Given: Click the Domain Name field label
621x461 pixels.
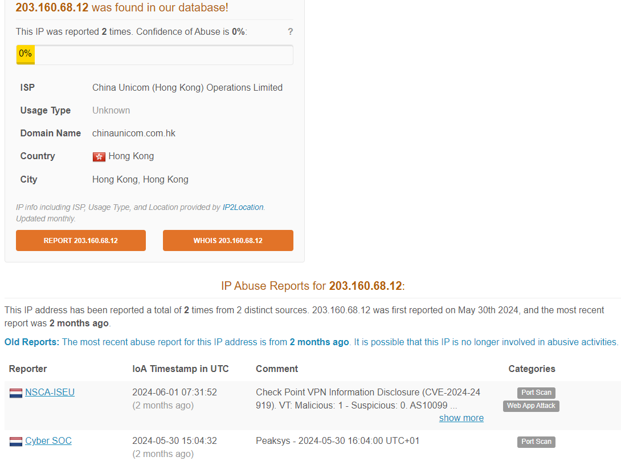Looking at the screenshot, I should click(51, 134).
